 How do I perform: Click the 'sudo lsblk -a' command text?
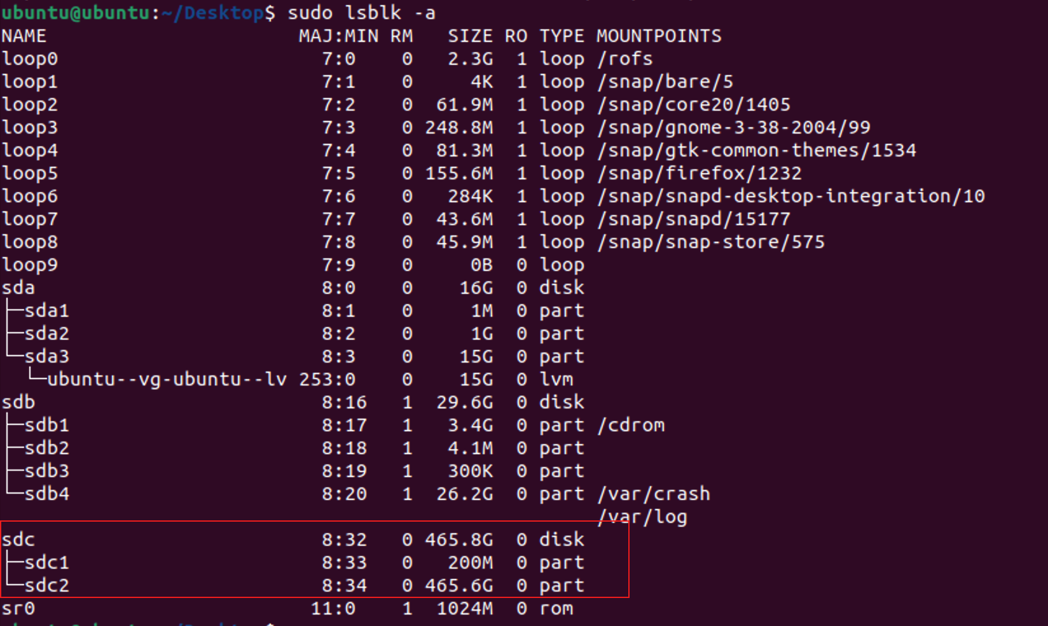click(361, 13)
